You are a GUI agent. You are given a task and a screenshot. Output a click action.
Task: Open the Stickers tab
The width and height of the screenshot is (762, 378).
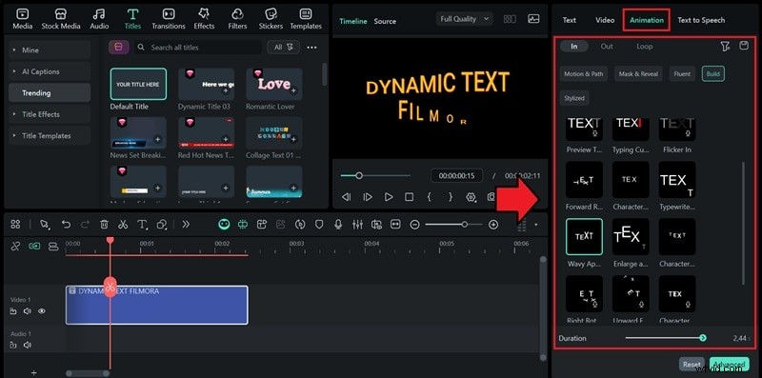[271, 19]
